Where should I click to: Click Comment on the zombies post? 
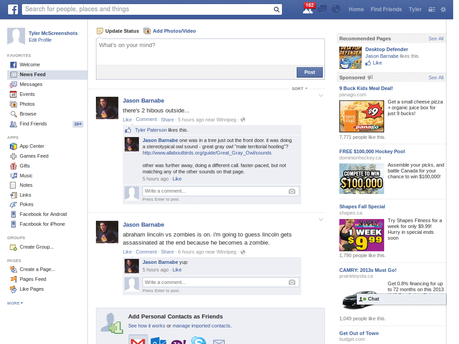147,252
